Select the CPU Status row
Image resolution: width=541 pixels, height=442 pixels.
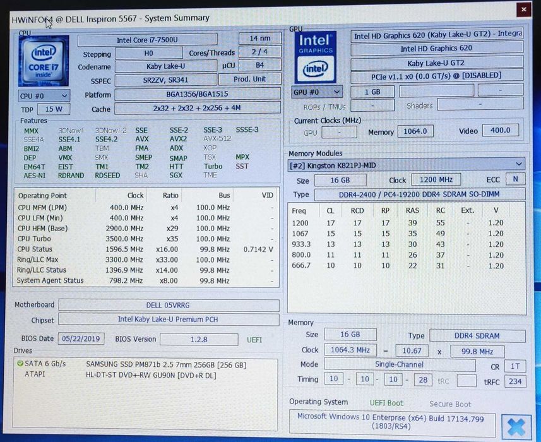(x=146, y=249)
